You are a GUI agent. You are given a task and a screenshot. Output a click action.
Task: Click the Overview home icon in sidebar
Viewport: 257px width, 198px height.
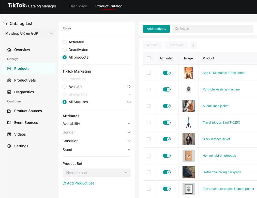[9, 50]
